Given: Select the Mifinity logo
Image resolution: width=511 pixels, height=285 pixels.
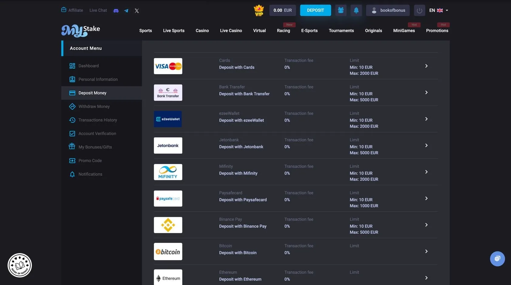Looking at the screenshot, I should coord(168,172).
